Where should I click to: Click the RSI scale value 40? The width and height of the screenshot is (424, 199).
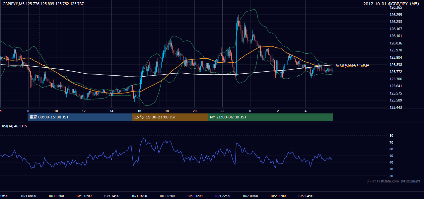(391, 163)
